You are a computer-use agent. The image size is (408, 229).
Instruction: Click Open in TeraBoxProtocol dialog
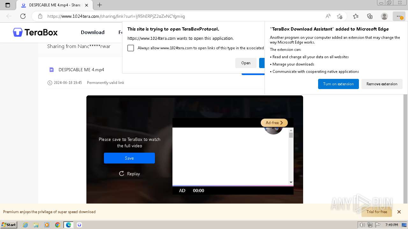pyautogui.click(x=246, y=63)
